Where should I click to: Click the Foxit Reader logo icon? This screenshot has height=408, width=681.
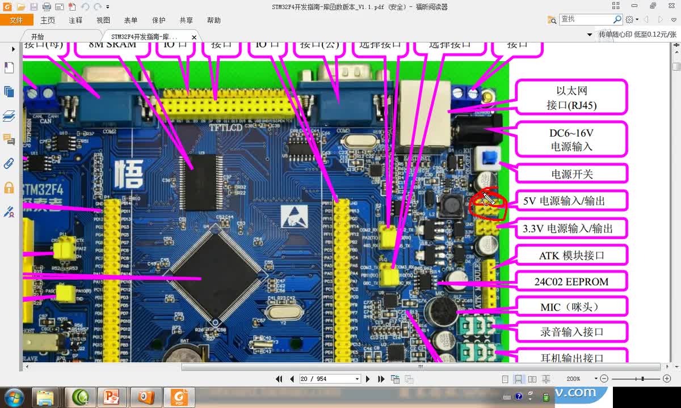click(x=7, y=7)
